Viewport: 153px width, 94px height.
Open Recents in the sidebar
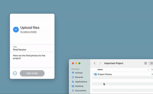tap(77, 77)
